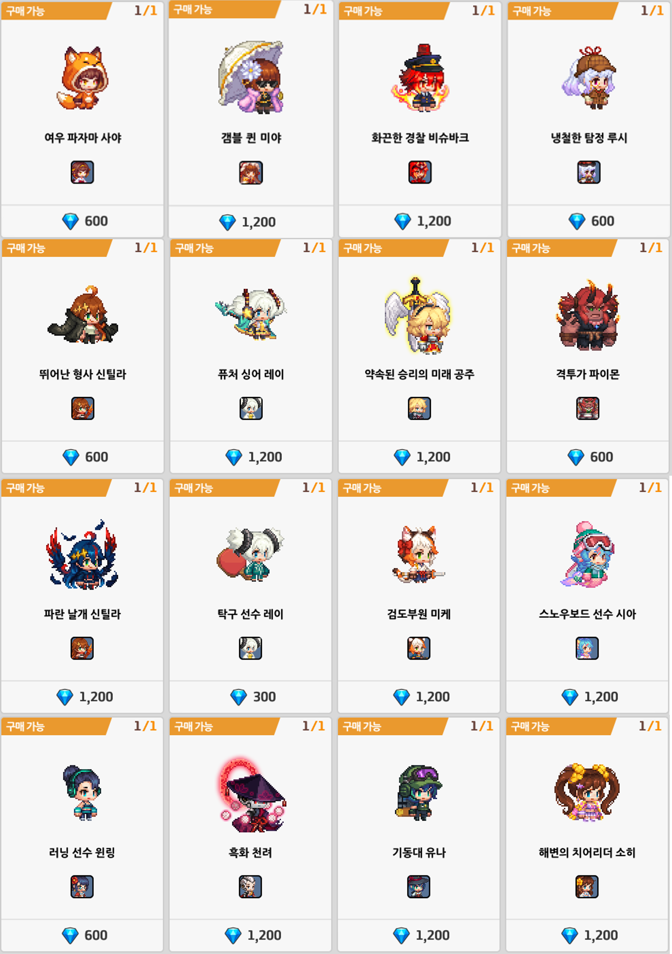Click the 구매 가능 banner on 갬블 퀸 미야 card
Image resolution: width=672 pixels, height=954 pixels.
pyautogui.click(x=224, y=9)
